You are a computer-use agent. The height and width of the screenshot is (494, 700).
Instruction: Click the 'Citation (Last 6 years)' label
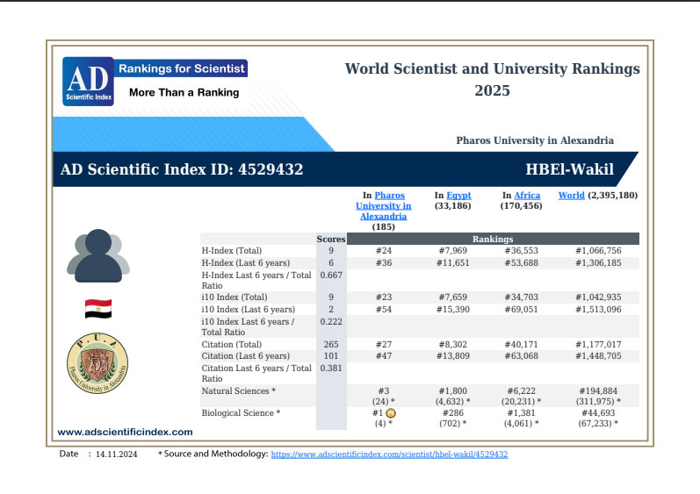(x=246, y=355)
